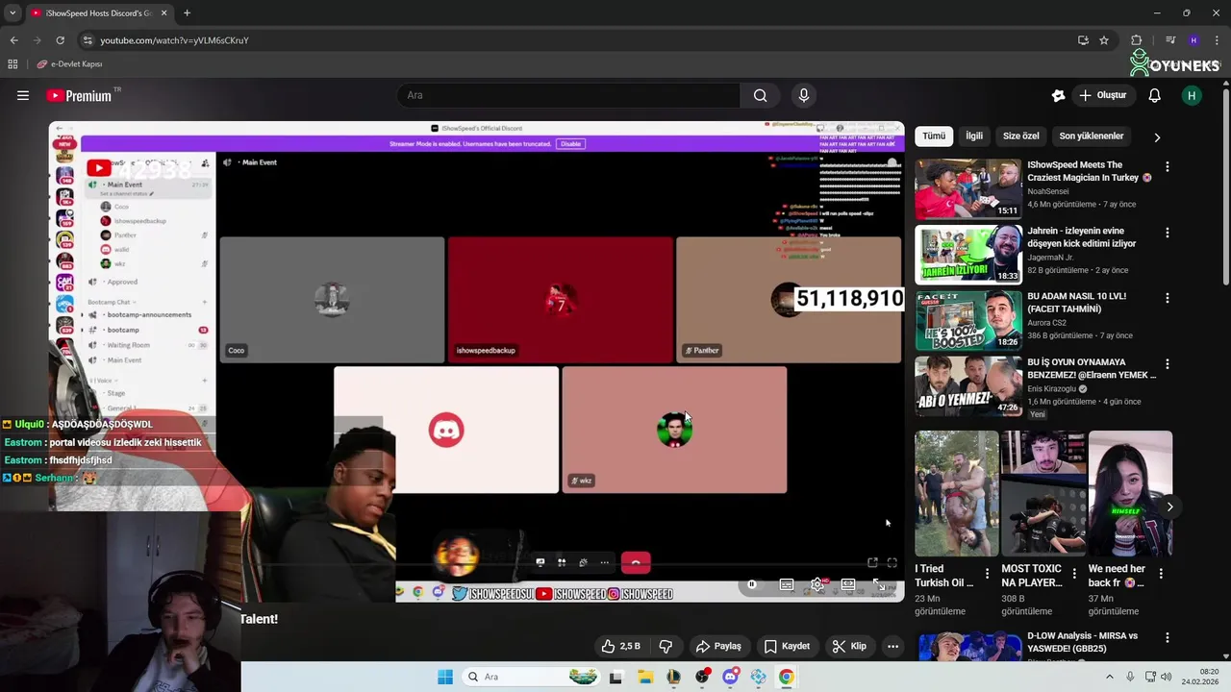This screenshot has width=1231, height=692.
Task: Select the Son yüklenenler filter chip
Action: (1092, 136)
